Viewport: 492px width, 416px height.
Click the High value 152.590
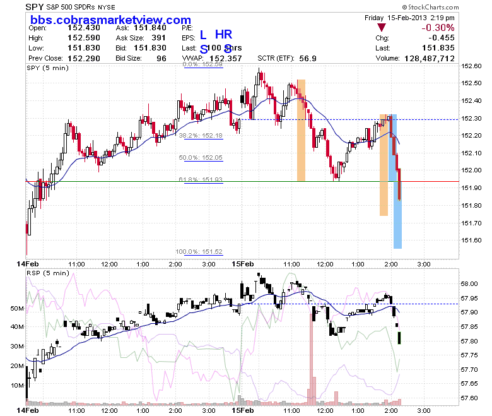tap(84, 38)
